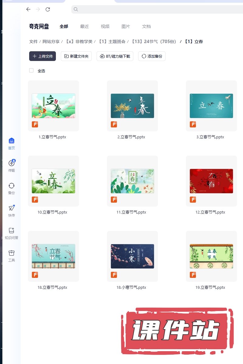Open the 18.小寒节气.pptx thumbnail

click(132, 256)
